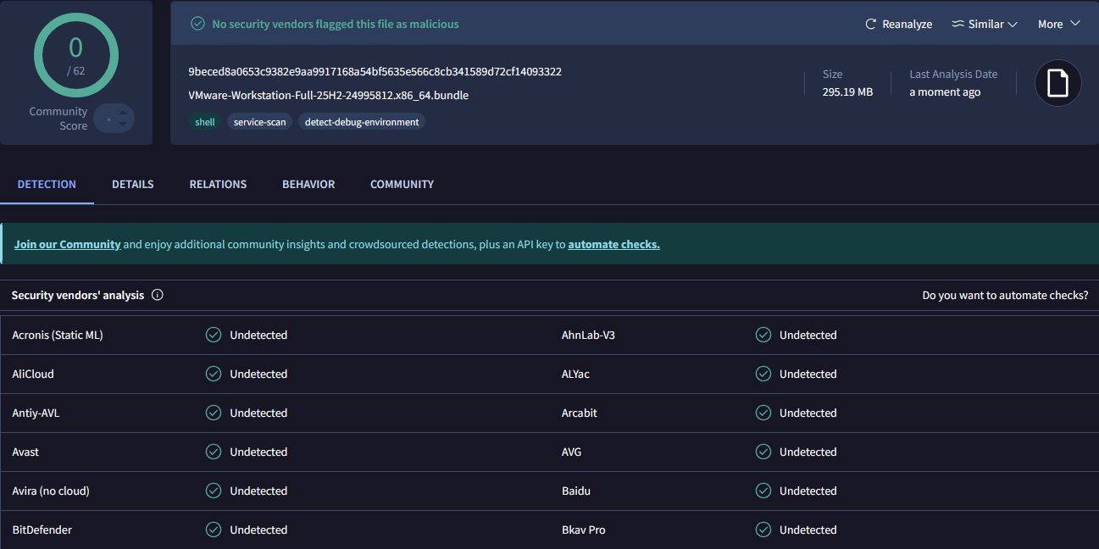
Task: Click the Similar wavy-lines icon
Action: [x=958, y=25]
